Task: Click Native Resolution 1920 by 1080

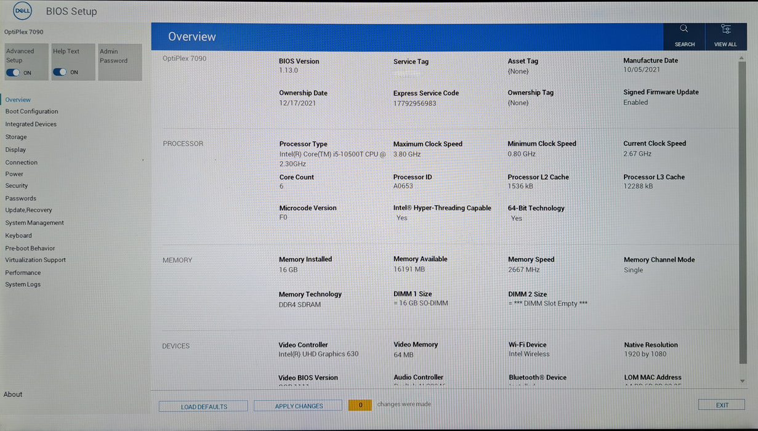Action: pos(645,354)
